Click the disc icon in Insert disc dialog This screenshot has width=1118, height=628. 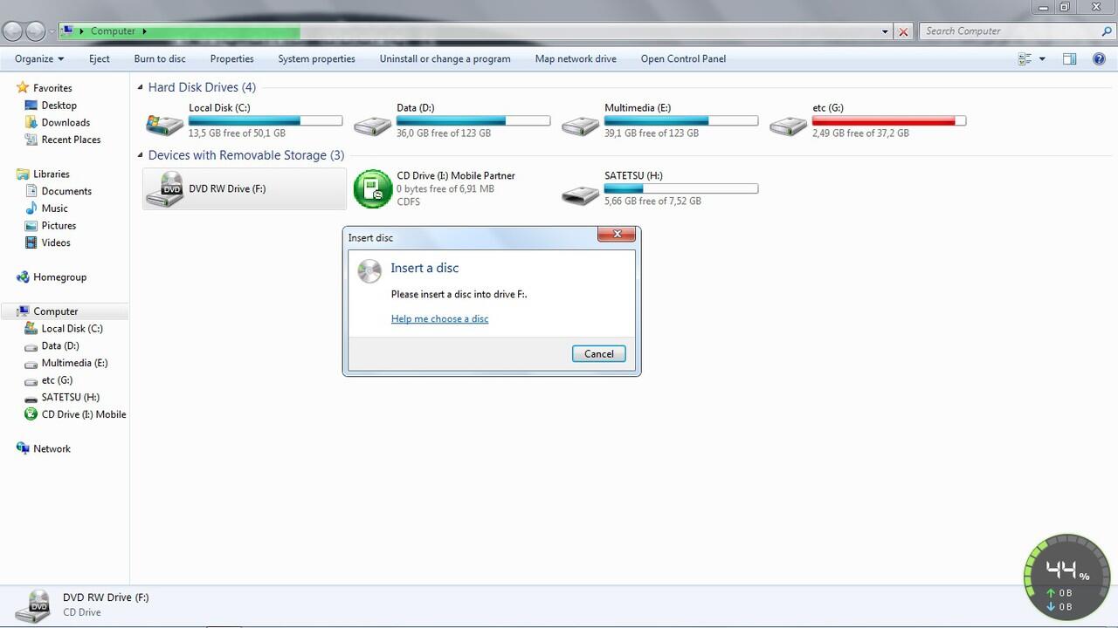coord(369,270)
